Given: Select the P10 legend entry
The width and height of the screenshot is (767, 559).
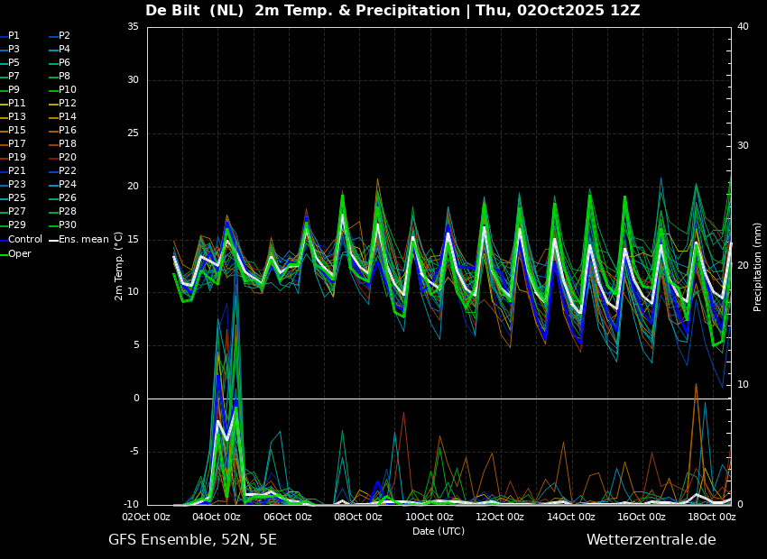Looking at the screenshot, I should point(68,90).
